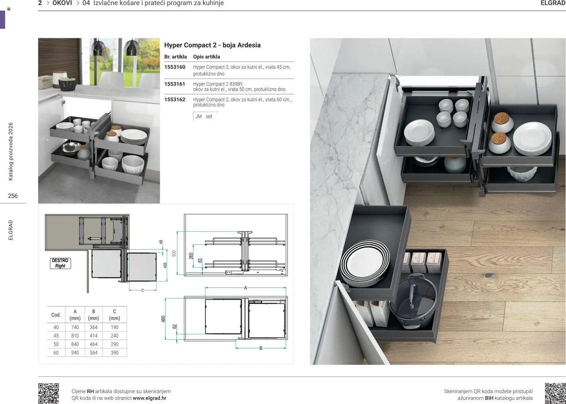The image size is (566, 404).
Task: Click the page number 256
Action: [13, 196]
